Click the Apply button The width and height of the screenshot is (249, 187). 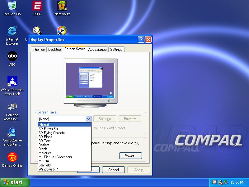(x=139, y=170)
